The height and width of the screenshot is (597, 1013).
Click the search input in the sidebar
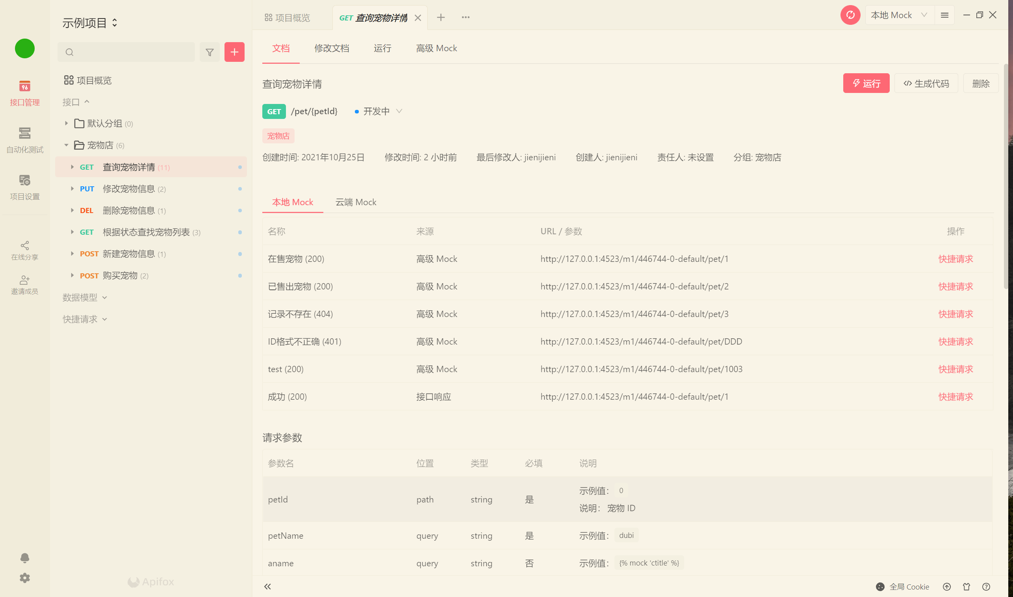click(126, 52)
